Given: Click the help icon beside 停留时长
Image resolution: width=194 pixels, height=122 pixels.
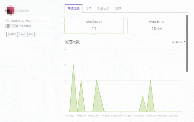Looking at the screenshot, I should pos(163,22).
